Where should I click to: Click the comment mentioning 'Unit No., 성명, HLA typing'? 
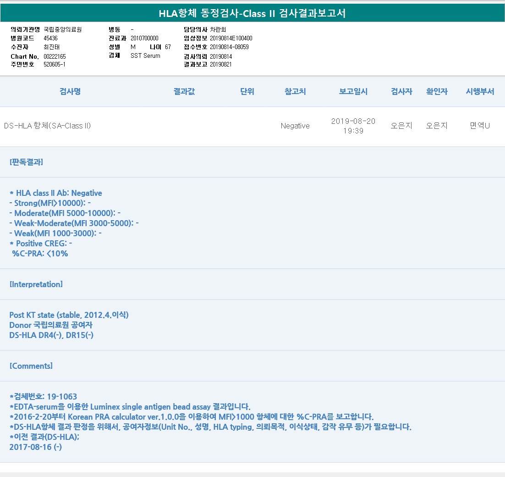(x=211, y=427)
